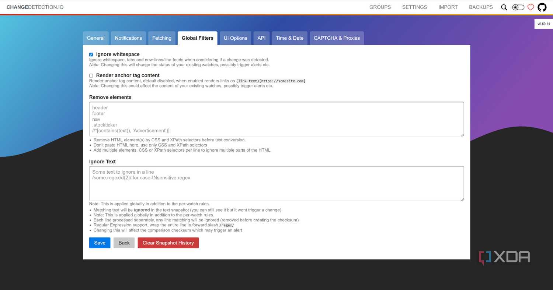Switch to the UI Options tab
Viewport: 553px width, 290px height.
click(x=236, y=38)
